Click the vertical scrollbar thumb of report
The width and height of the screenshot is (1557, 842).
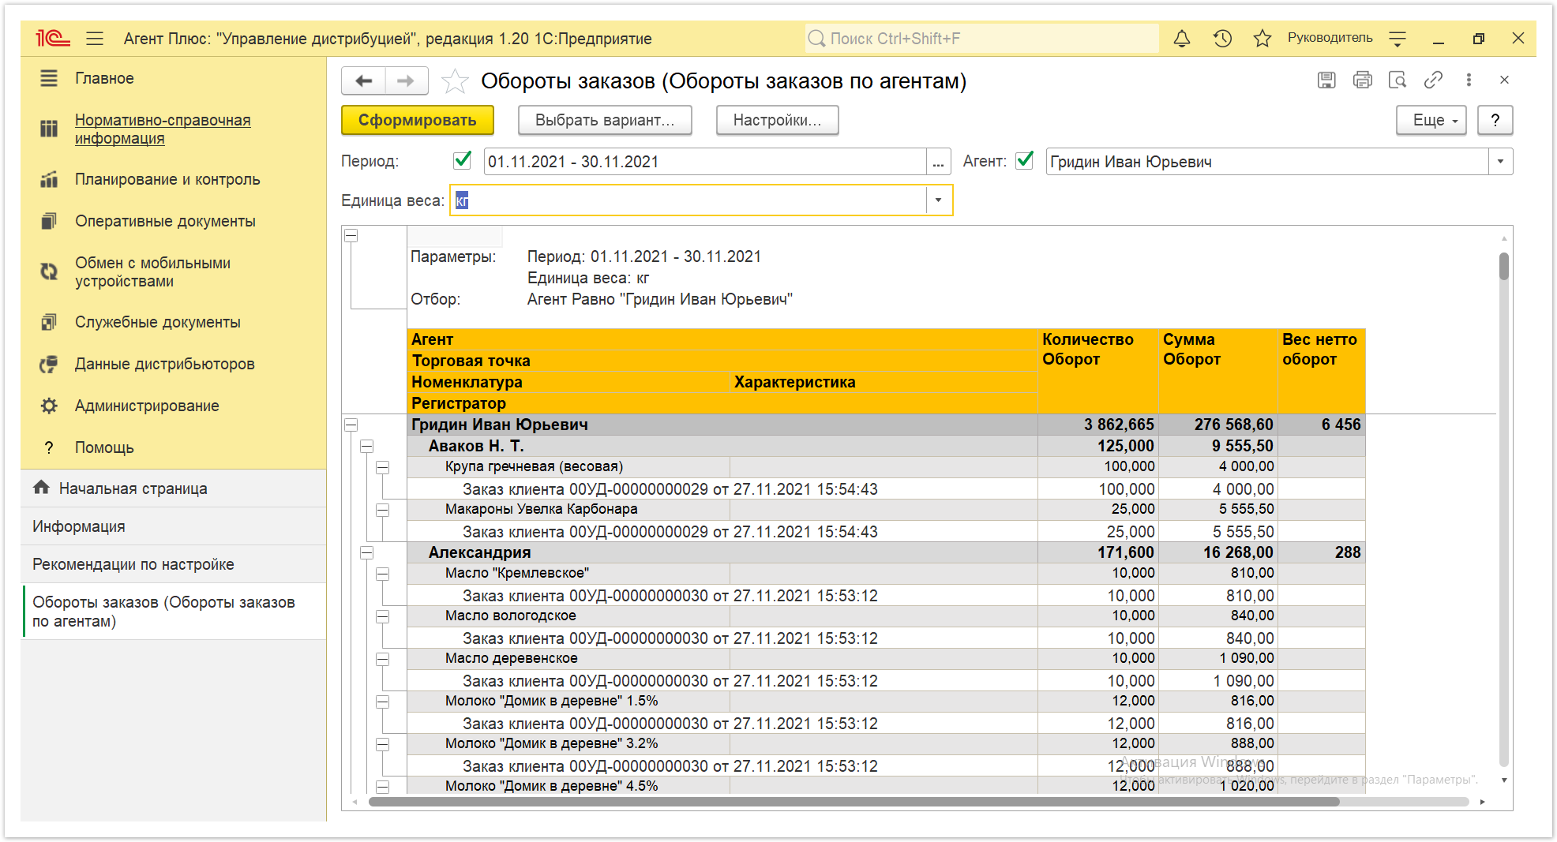click(1504, 266)
